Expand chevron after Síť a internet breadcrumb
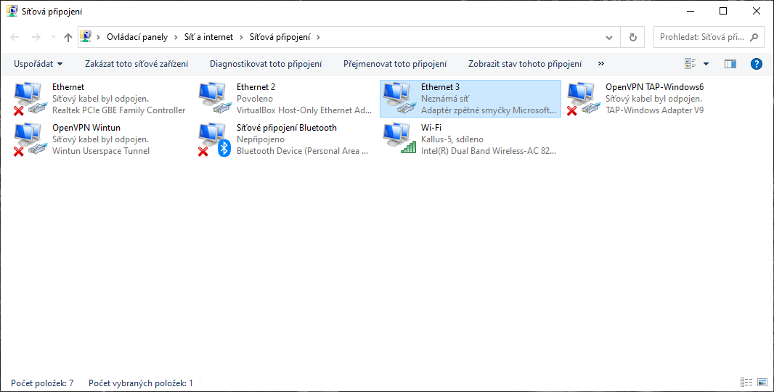This screenshot has width=774, height=392. 241,37
